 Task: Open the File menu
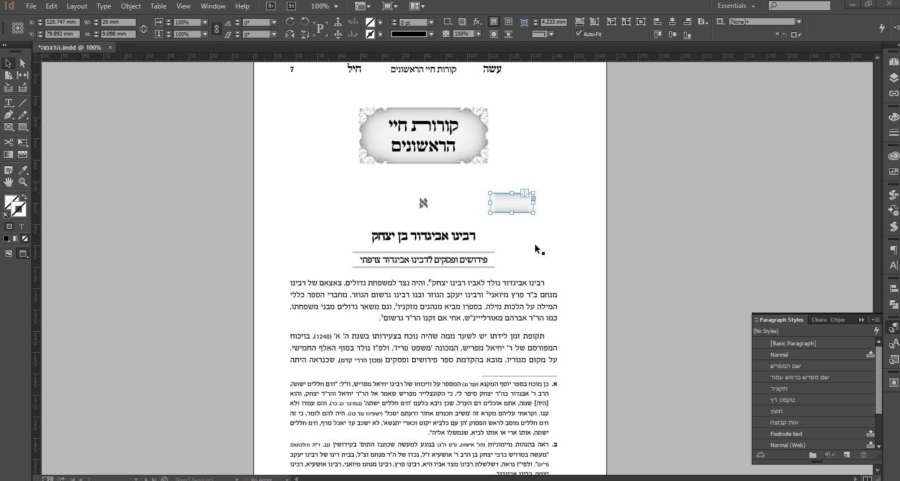[31, 6]
